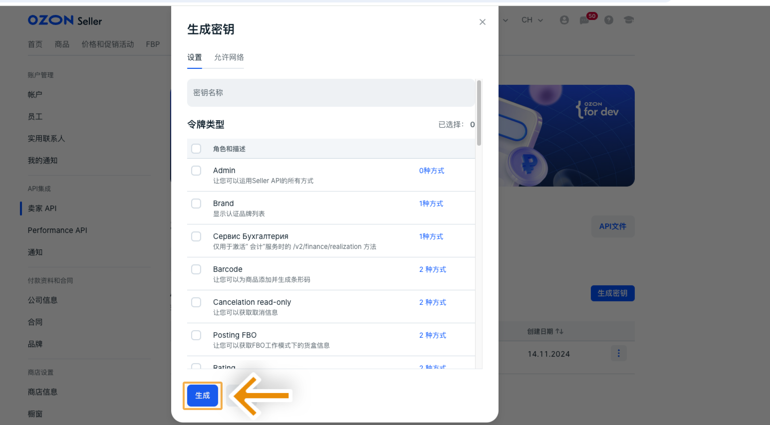Switch to the 设置 tab
Viewport: 770px width, 425px height.
pyautogui.click(x=195, y=57)
